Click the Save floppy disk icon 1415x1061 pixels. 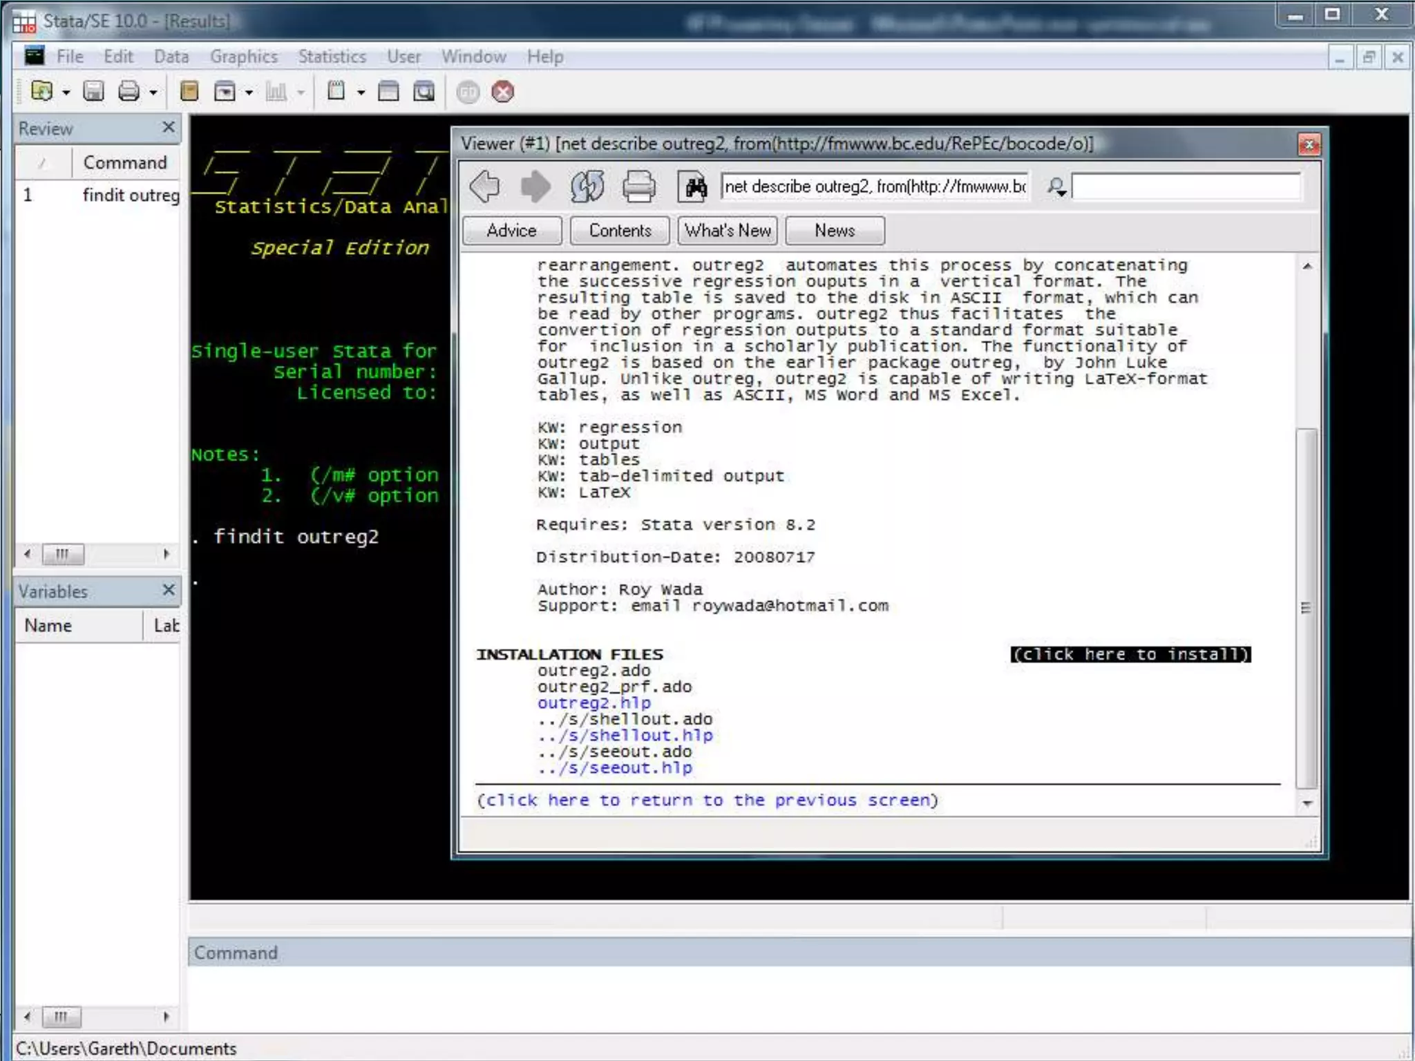click(x=93, y=91)
